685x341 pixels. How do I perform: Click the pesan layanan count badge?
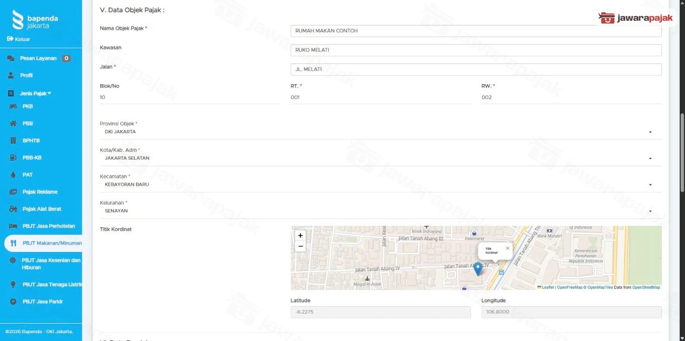66,58
